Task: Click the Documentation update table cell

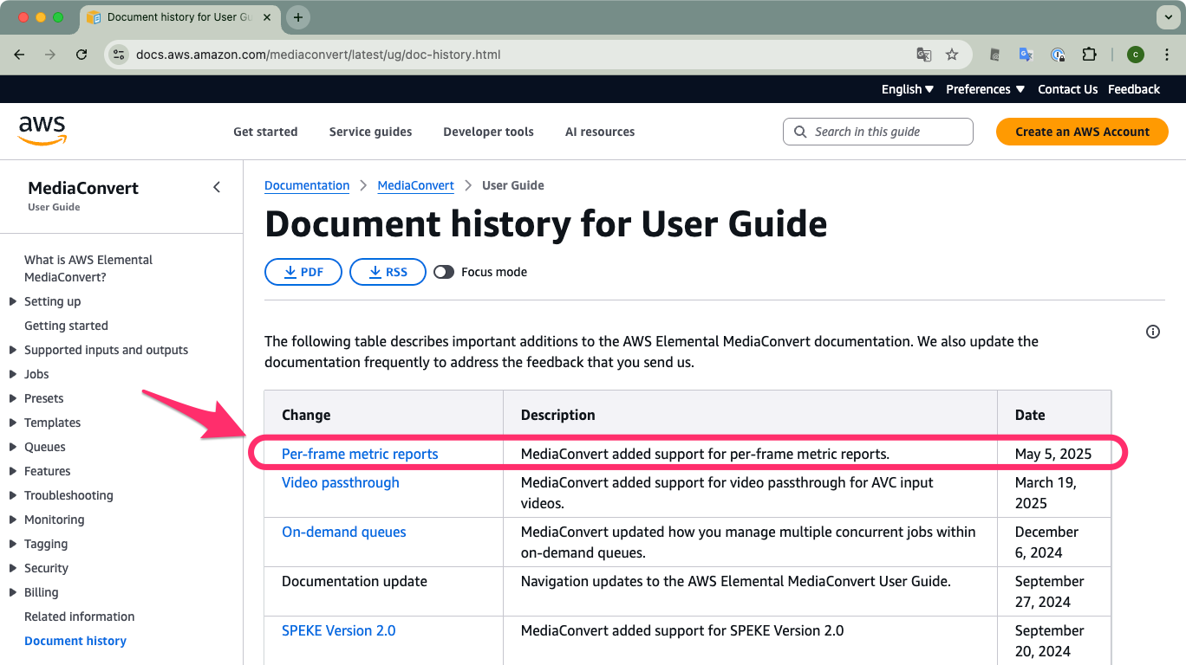Action: 384,592
